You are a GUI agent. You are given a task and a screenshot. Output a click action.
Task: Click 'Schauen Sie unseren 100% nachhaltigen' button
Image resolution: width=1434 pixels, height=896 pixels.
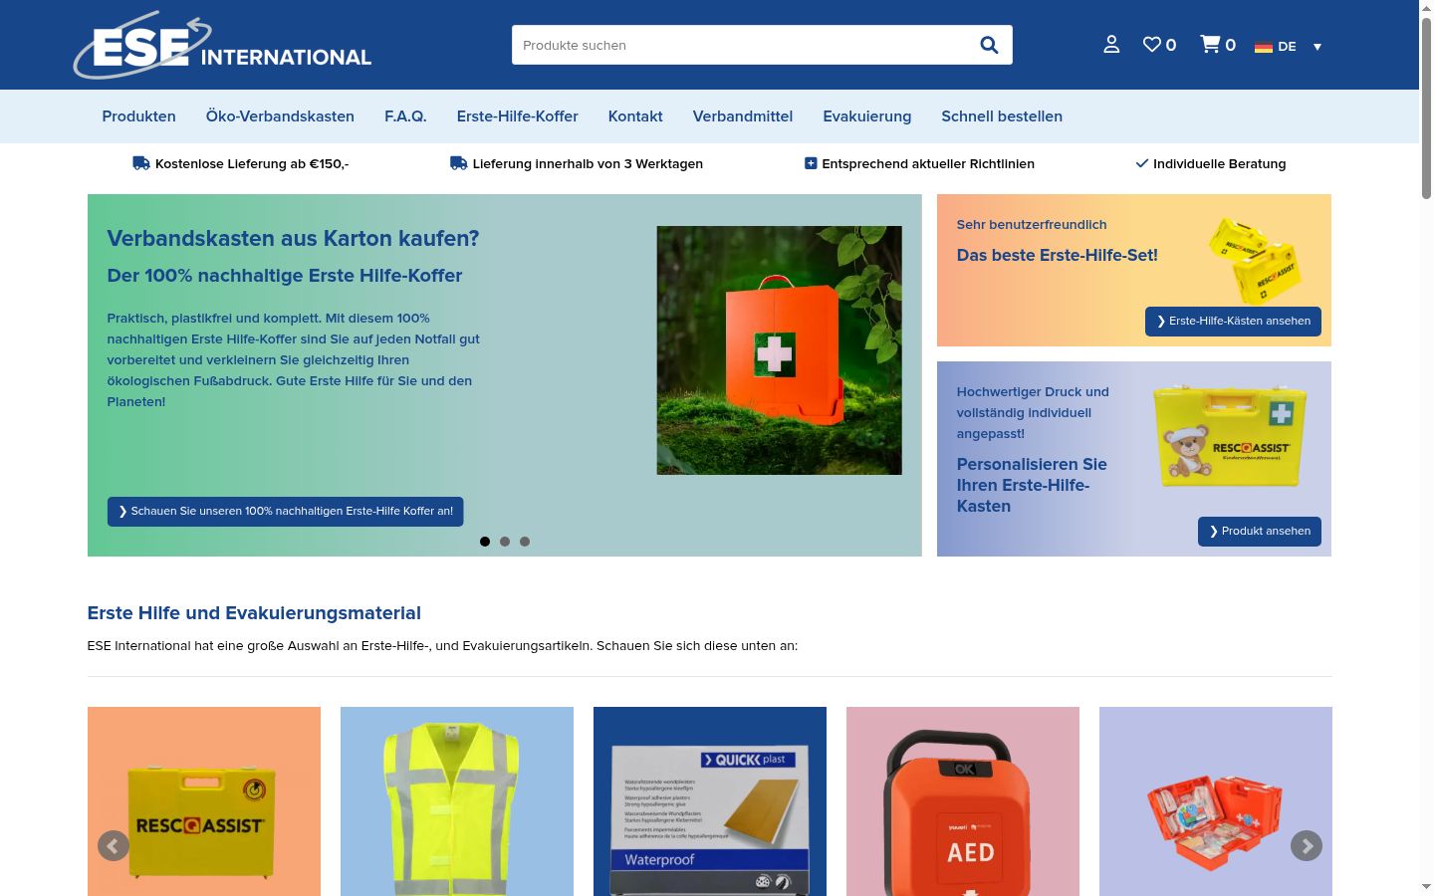coord(285,511)
